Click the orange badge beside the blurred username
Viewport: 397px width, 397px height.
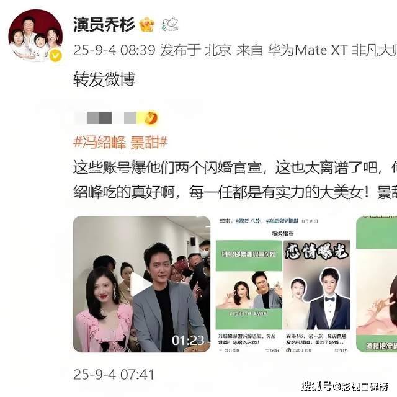click(151, 118)
